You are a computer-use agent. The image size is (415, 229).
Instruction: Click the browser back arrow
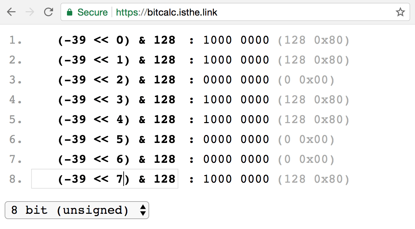click(x=11, y=12)
